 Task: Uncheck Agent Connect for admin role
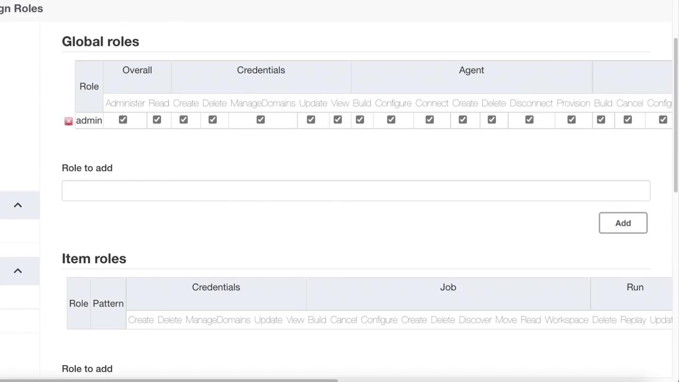pos(430,120)
